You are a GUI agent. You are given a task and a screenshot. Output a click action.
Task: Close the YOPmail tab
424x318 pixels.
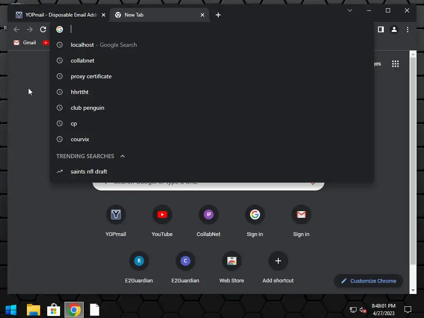103,15
